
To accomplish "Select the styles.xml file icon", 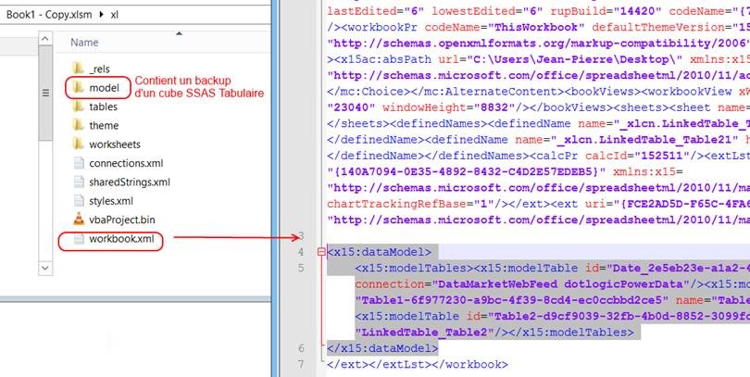I will coord(77,201).
